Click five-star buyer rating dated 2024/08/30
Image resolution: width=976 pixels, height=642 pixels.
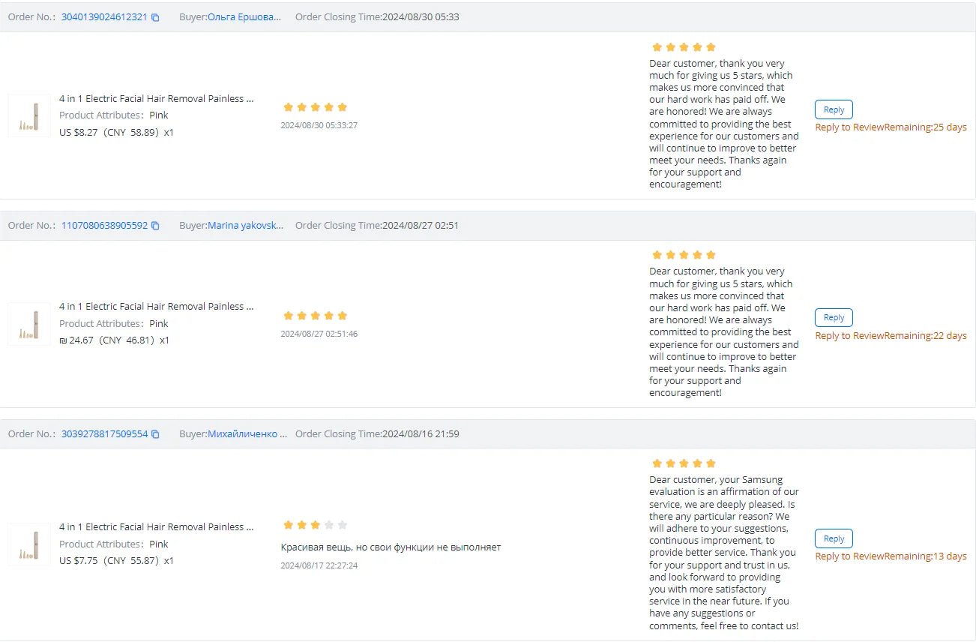315,107
